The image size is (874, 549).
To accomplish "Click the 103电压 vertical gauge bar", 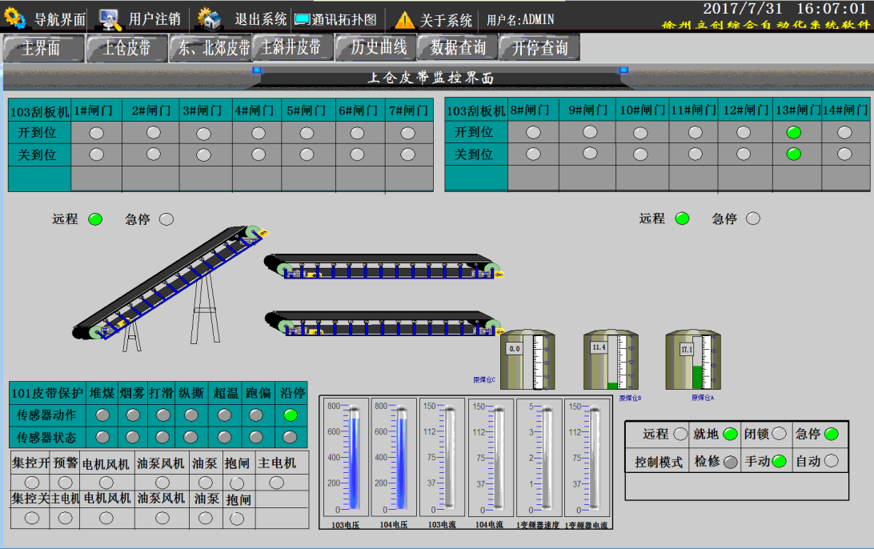I will click(x=346, y=458).
